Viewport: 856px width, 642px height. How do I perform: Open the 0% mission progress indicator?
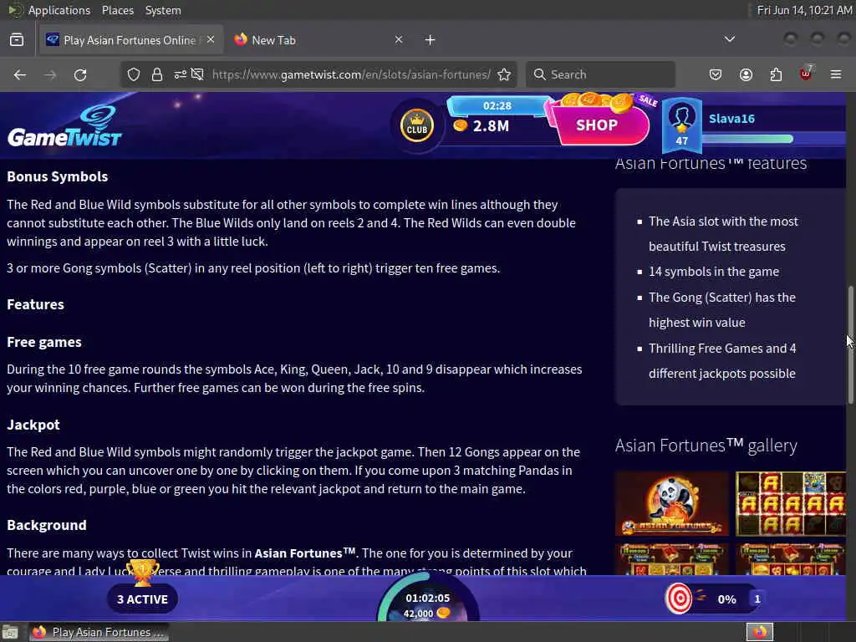726,599
